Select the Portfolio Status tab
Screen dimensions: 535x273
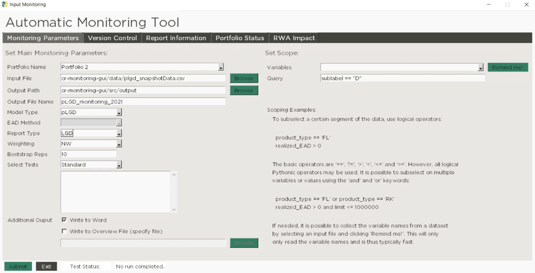pos(240,38)
